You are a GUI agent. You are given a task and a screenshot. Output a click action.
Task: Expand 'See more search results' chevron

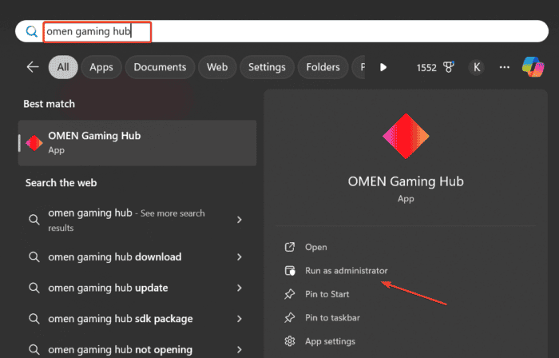pyautogui.click(x=240, y=220)
